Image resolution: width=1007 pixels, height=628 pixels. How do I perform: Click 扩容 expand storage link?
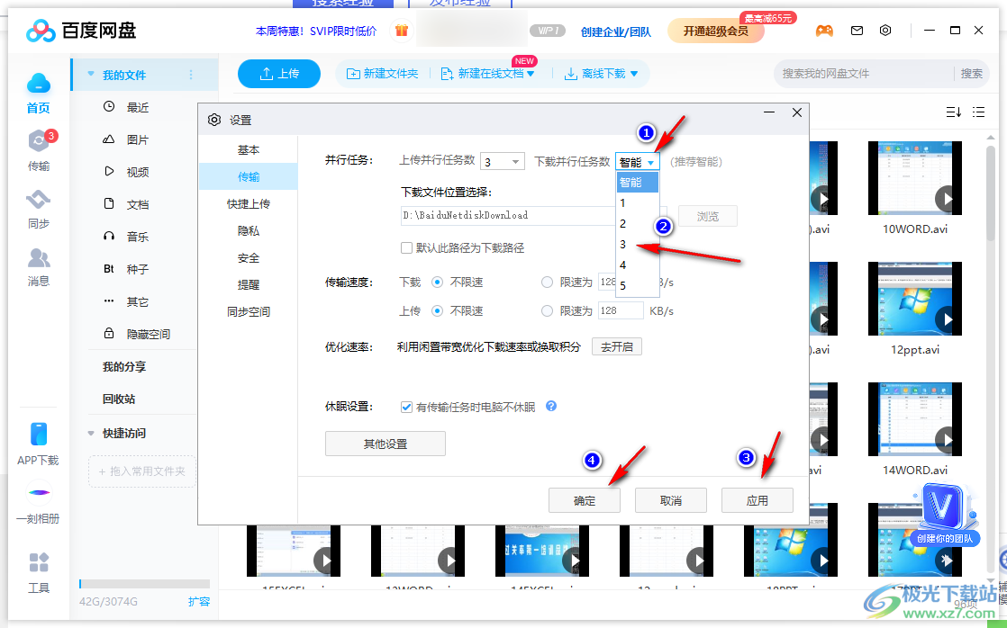point(199,601)
